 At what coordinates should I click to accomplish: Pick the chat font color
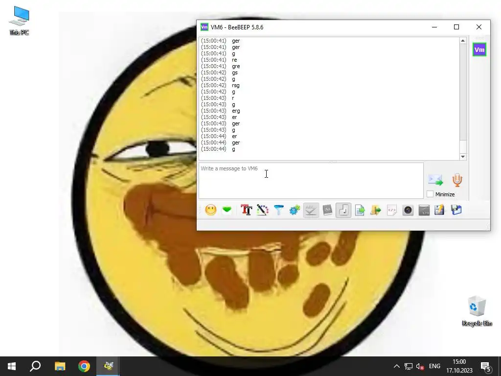pos(262,210)
